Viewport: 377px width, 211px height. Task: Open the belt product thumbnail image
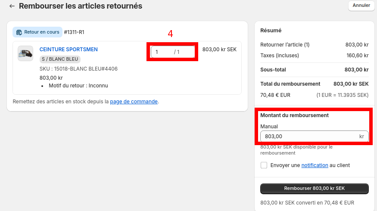(25, 53)
